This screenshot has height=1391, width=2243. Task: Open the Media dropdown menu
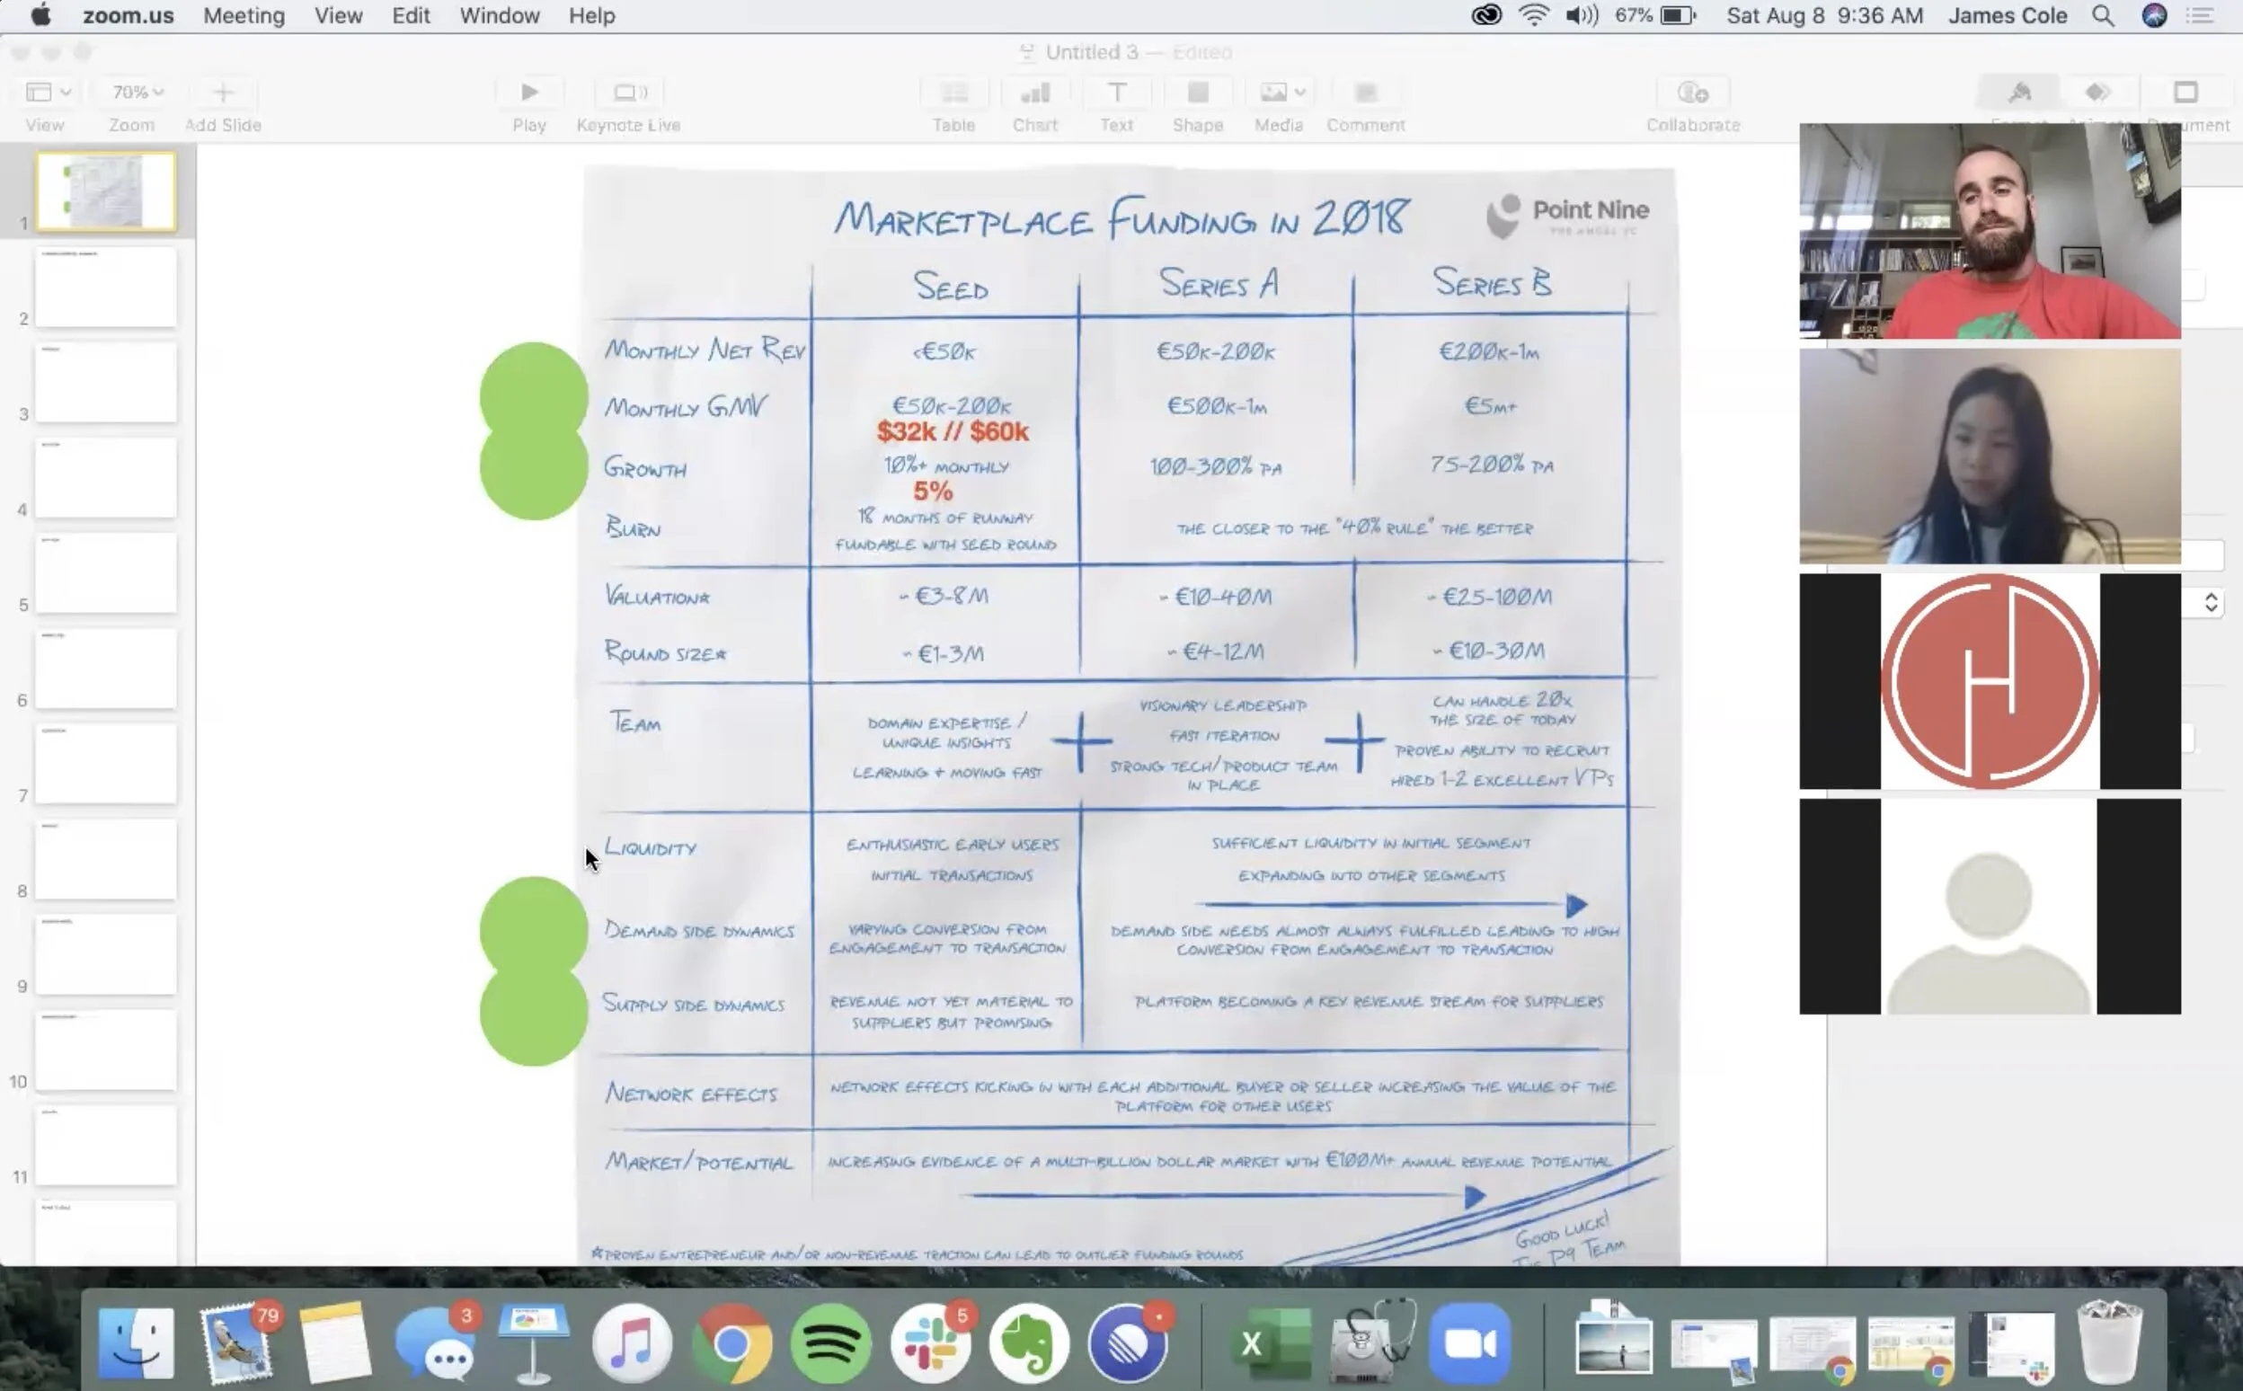point(1280,93)
